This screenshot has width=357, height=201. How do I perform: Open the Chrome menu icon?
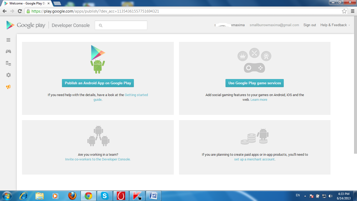352,11
